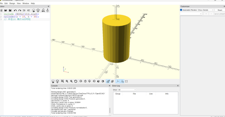Viewport: 225px width, 117px height.
Task: Switch to the Bottom view
Action: 90,81
